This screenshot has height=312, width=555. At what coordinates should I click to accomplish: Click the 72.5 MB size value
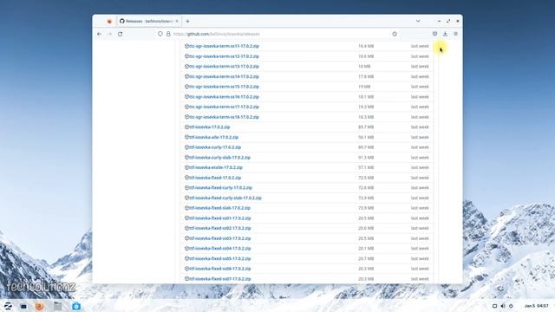tap(366, 178)
